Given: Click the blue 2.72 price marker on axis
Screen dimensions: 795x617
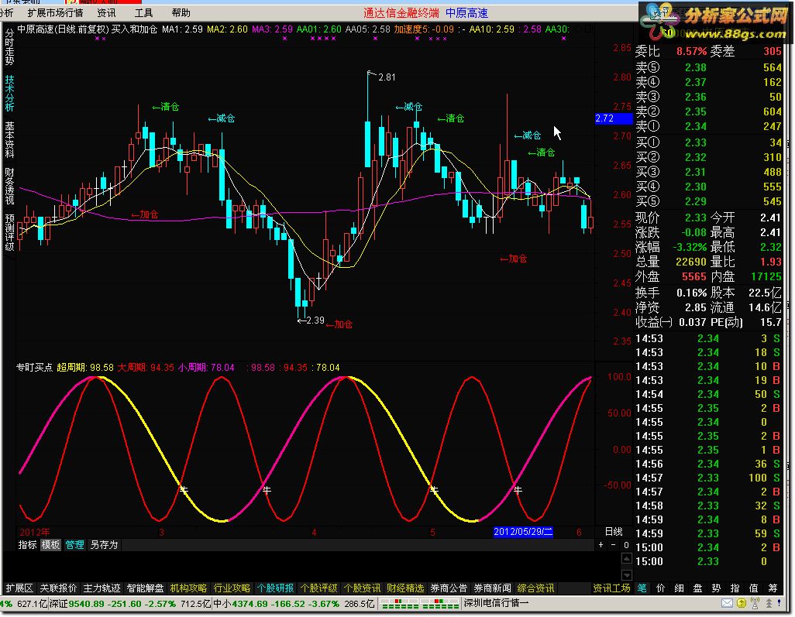Looking at the screenshot, I should click(613, 118).
